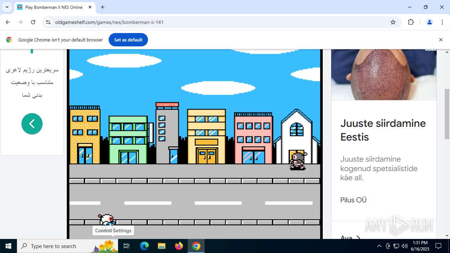
Task: Click the taskbar search box
Action: coord(68,246)
